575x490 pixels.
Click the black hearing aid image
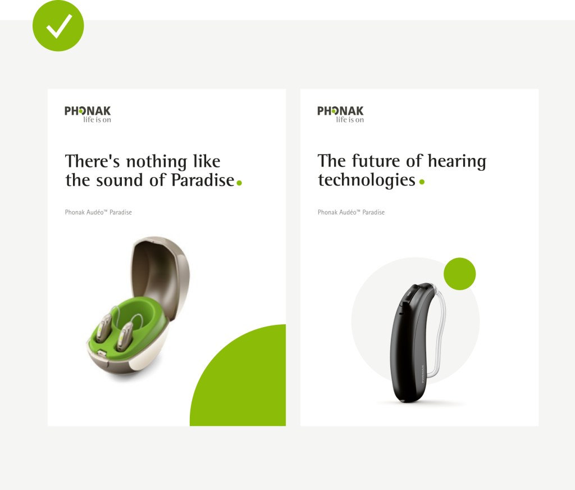(418, 342)
